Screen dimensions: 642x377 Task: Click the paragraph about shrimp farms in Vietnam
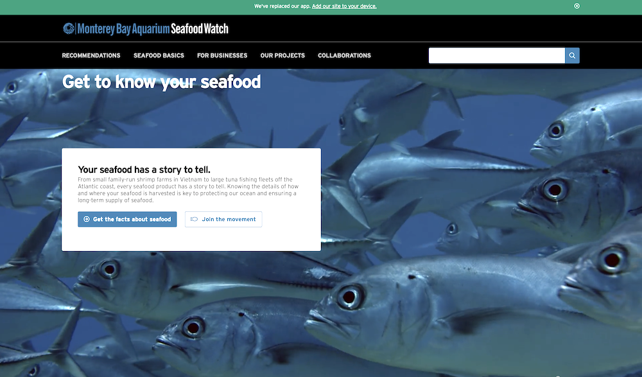[188, 189]
